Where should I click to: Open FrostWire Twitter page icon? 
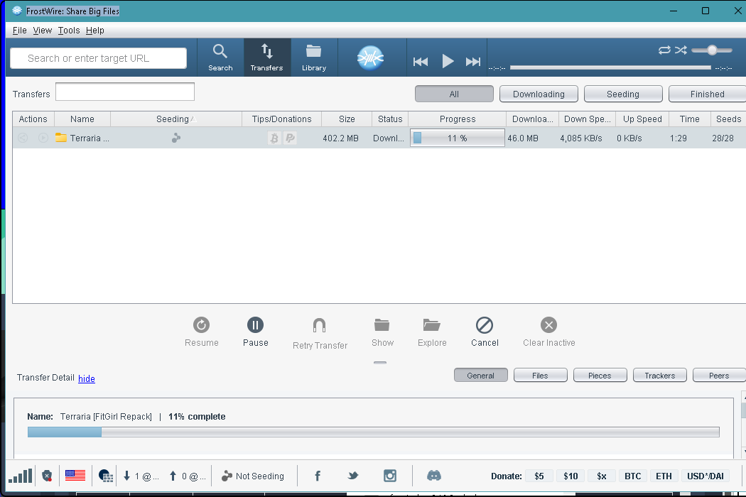352,476
